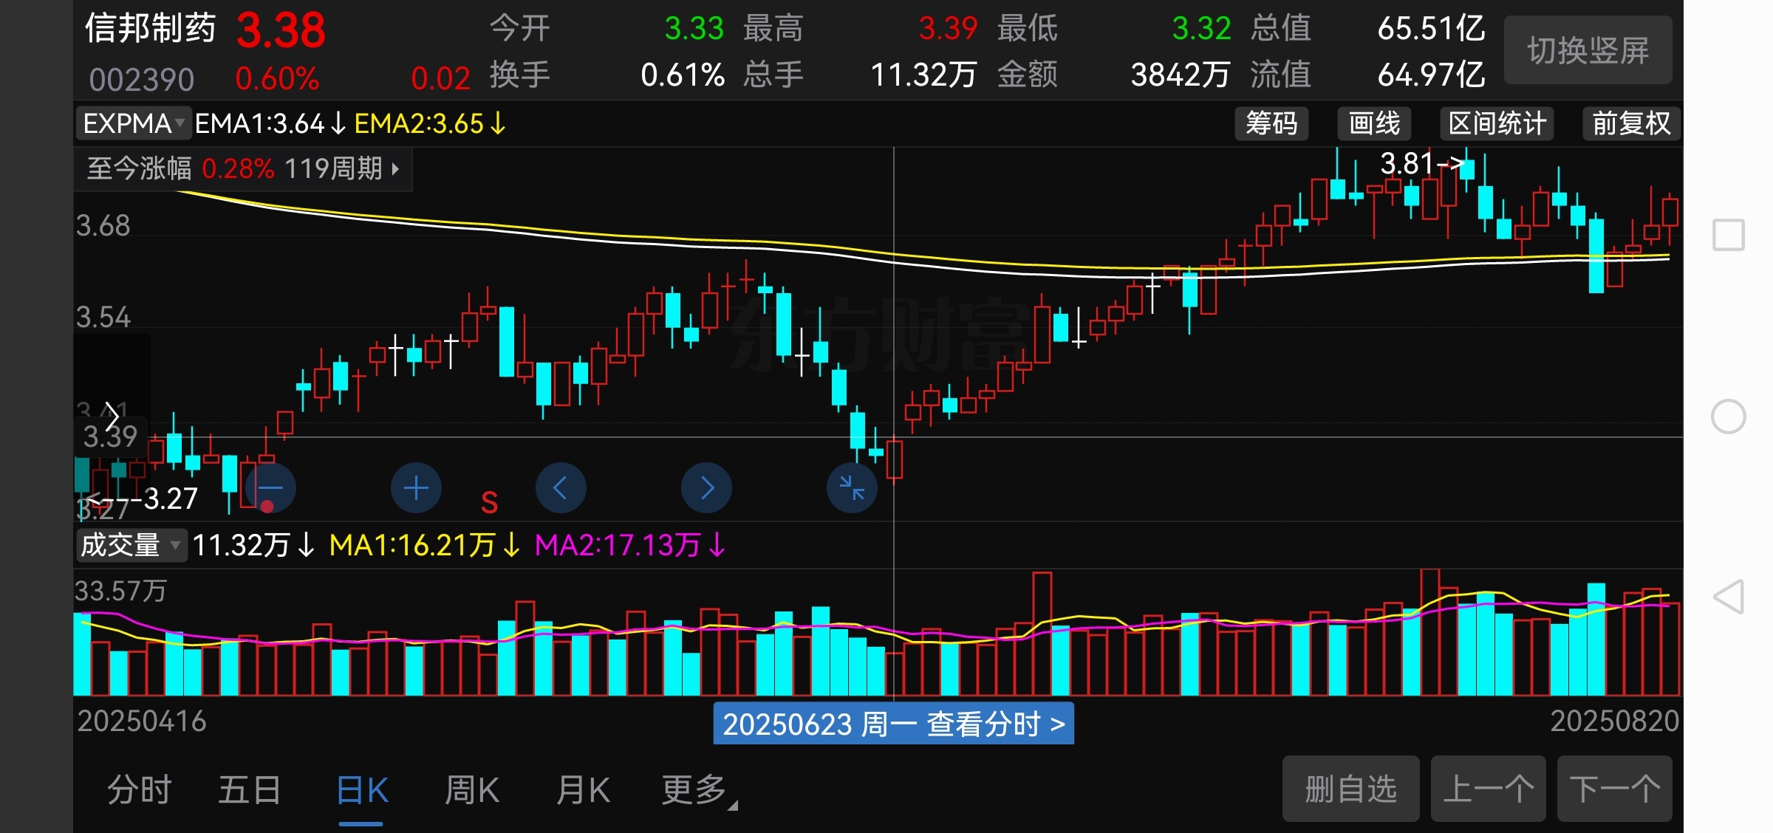Enable 区间统计 range statistics

(1497, 123)
